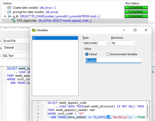The image size is (155, 121).
Task: Select the prompt for date variable row
Action: pyautogui.click(x=35, y=12)
